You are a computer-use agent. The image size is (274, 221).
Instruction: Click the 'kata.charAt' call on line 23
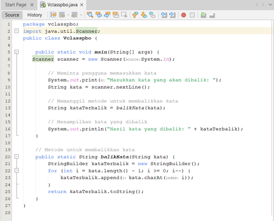point(146,178)
